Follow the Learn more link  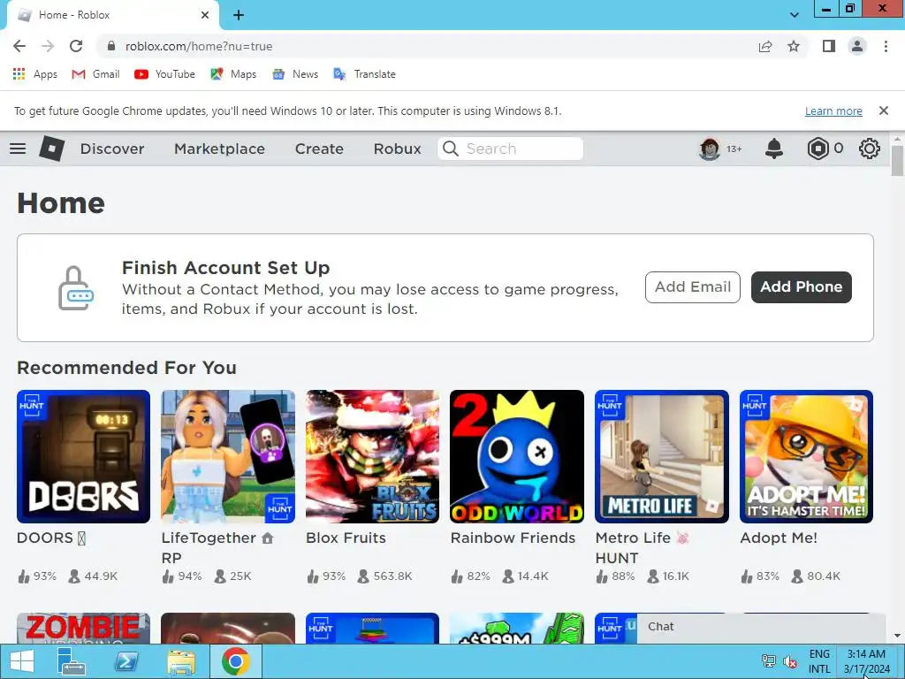833,111
